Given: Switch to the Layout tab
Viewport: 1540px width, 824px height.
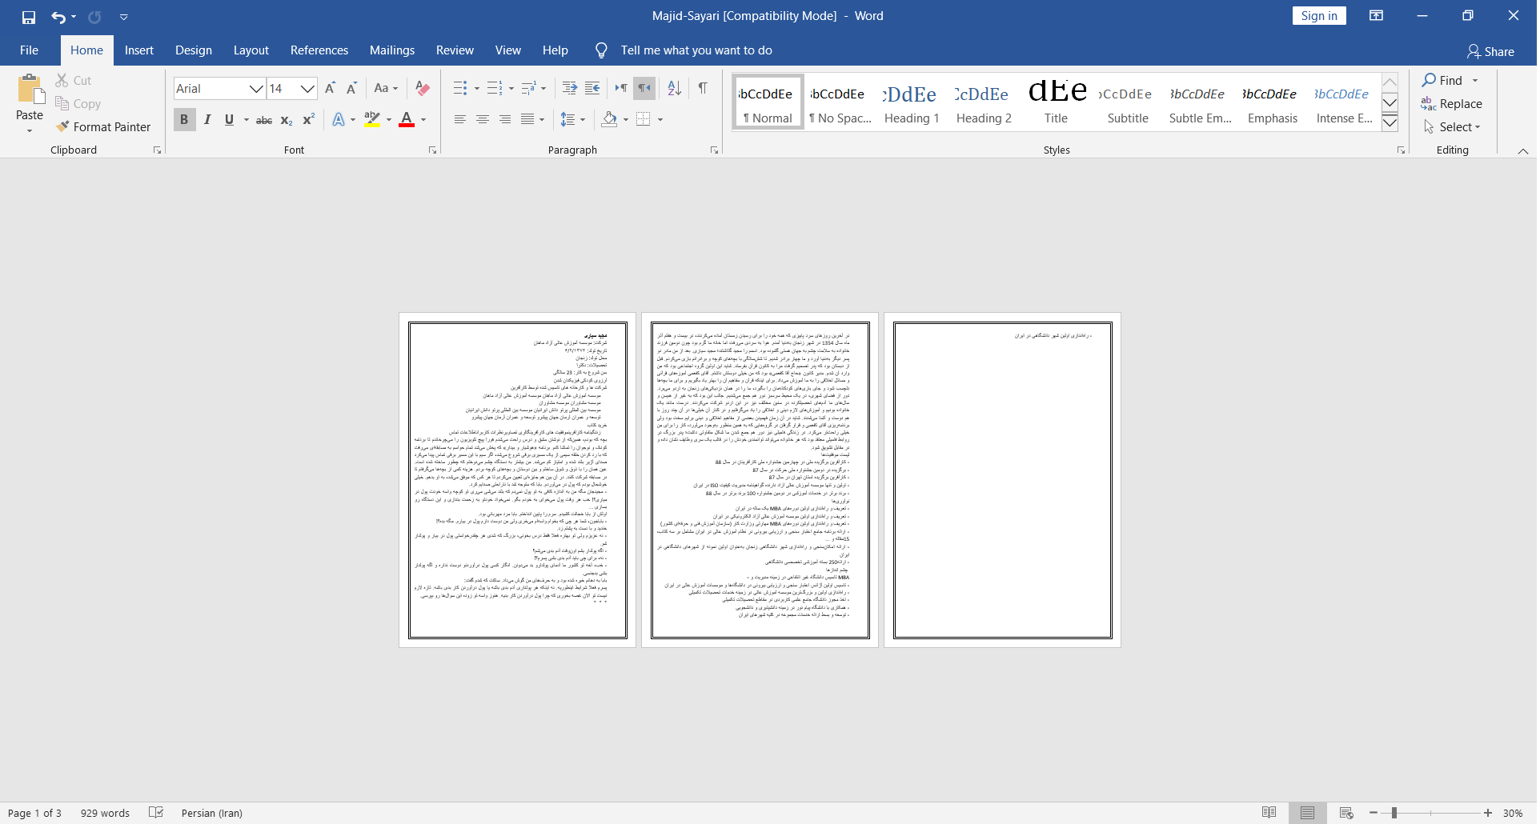Looking at the screenshot, I should coord(251,50).
